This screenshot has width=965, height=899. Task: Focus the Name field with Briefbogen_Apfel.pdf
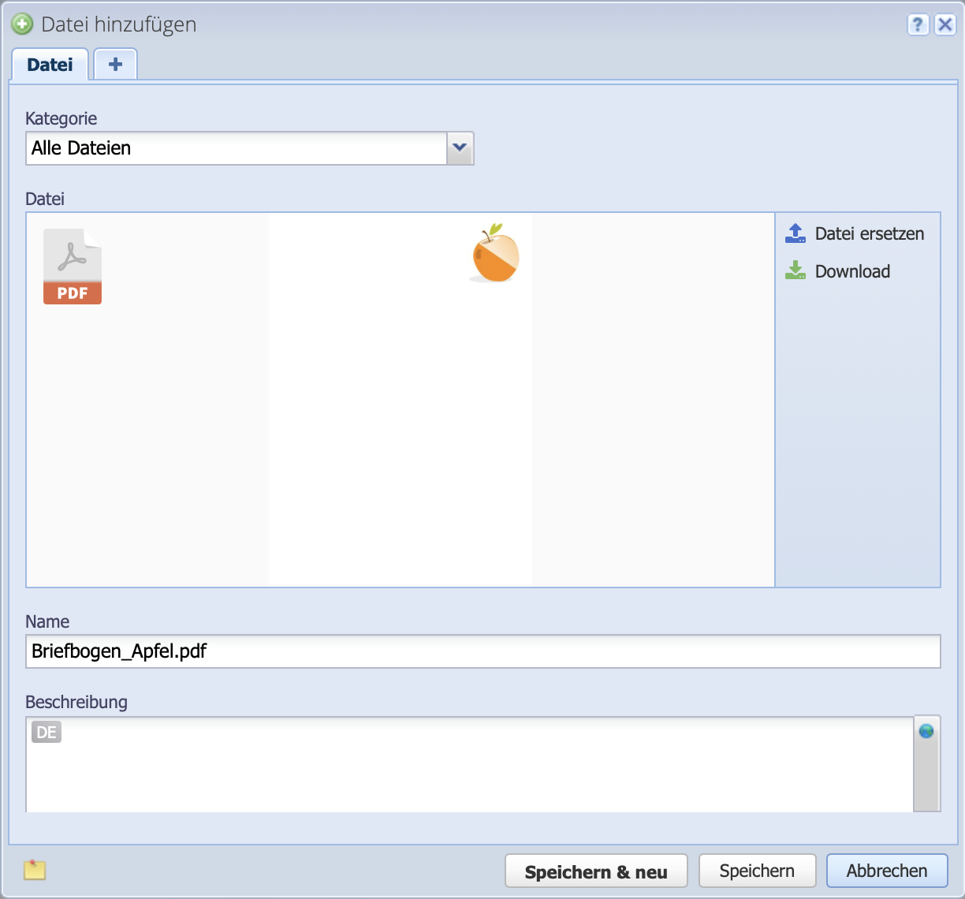click(x=482, y=651)
